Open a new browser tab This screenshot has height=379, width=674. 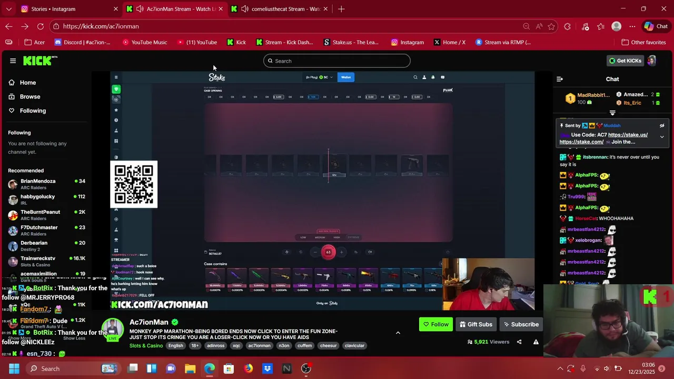tap(341, 9)
